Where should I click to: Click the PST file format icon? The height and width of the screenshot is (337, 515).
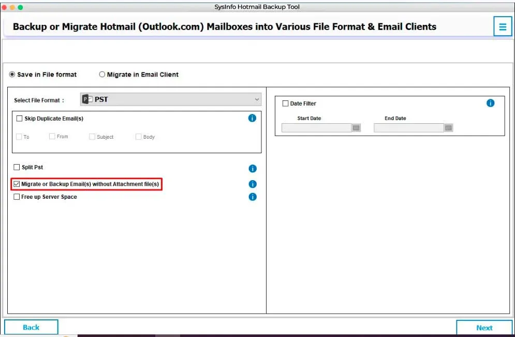tap(87, 99)
